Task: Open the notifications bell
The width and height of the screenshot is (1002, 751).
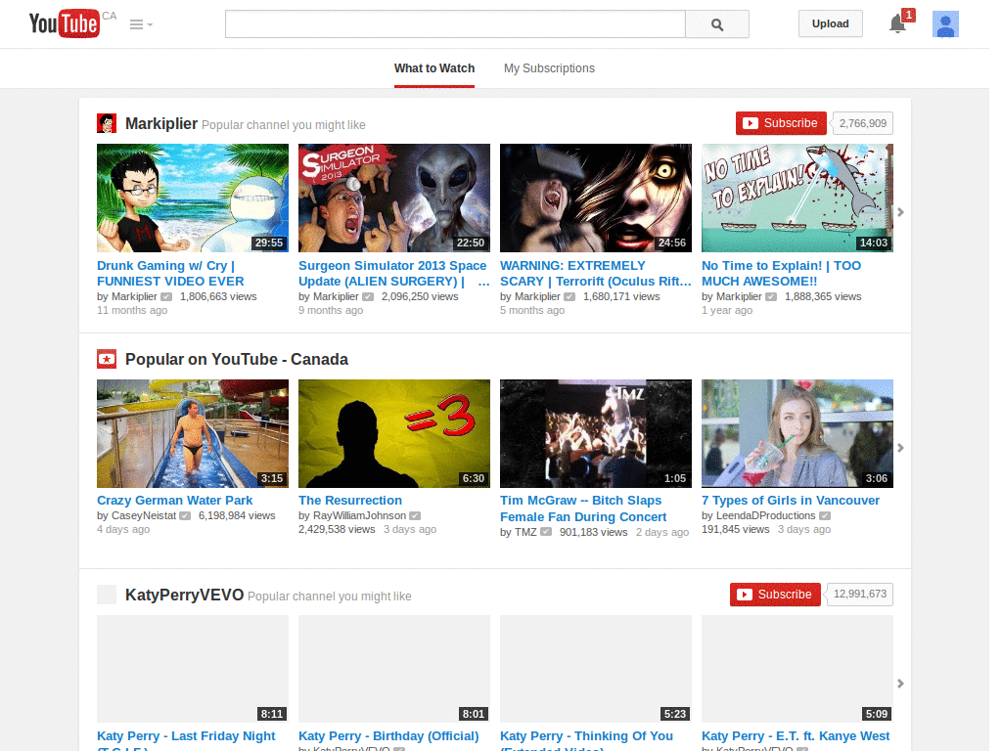Action: (900, 22)
